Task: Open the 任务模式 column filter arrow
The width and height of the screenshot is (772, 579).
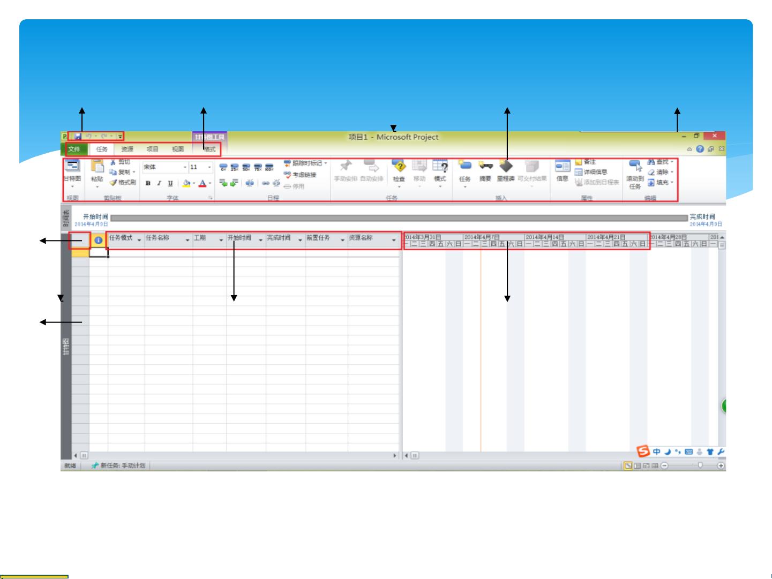Action: pyautogui.click(x=139, y=240)
